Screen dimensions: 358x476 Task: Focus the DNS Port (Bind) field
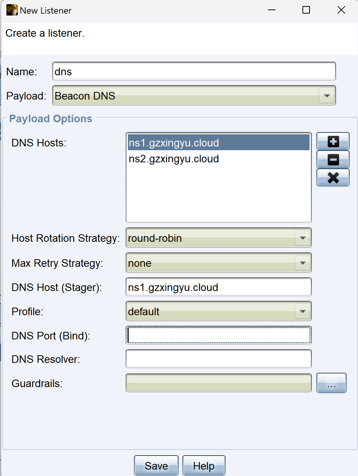(x=218, y=335)
